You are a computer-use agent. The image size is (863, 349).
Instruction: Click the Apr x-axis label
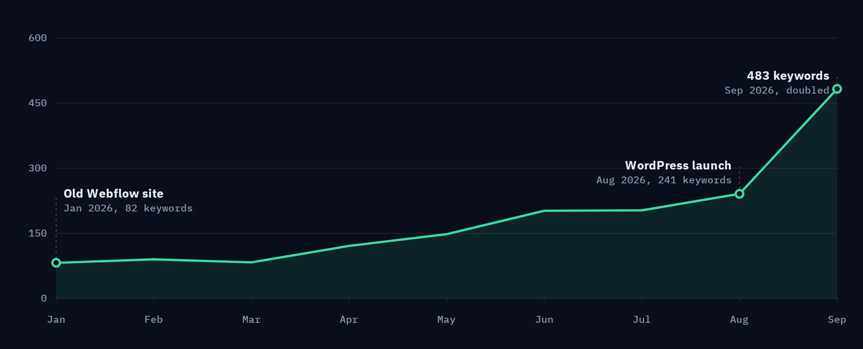tap(349, 320)
